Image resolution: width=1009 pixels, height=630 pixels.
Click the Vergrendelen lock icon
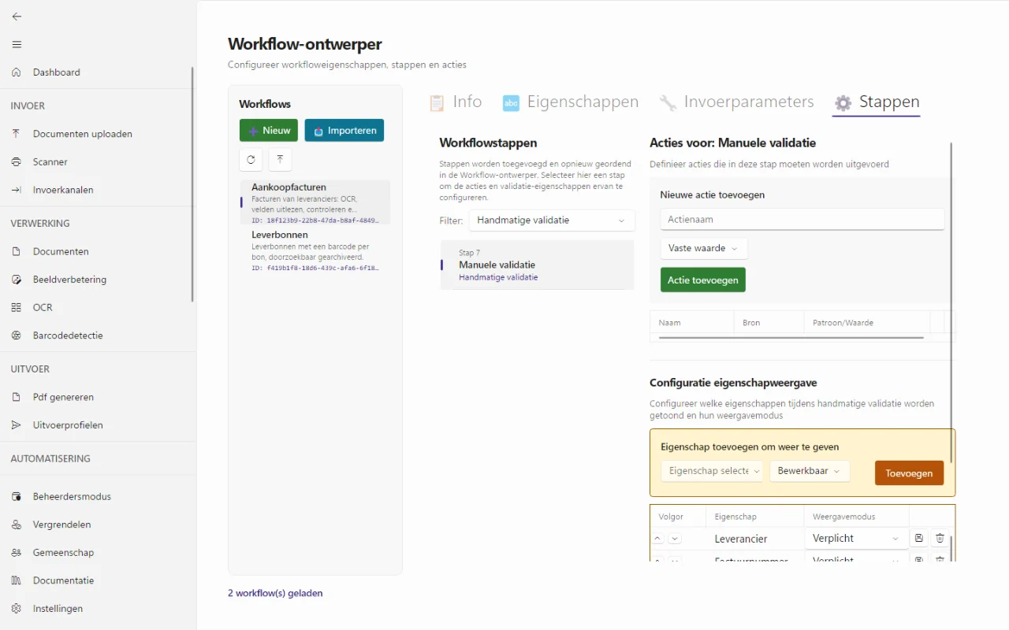click(x=17, y=524)
